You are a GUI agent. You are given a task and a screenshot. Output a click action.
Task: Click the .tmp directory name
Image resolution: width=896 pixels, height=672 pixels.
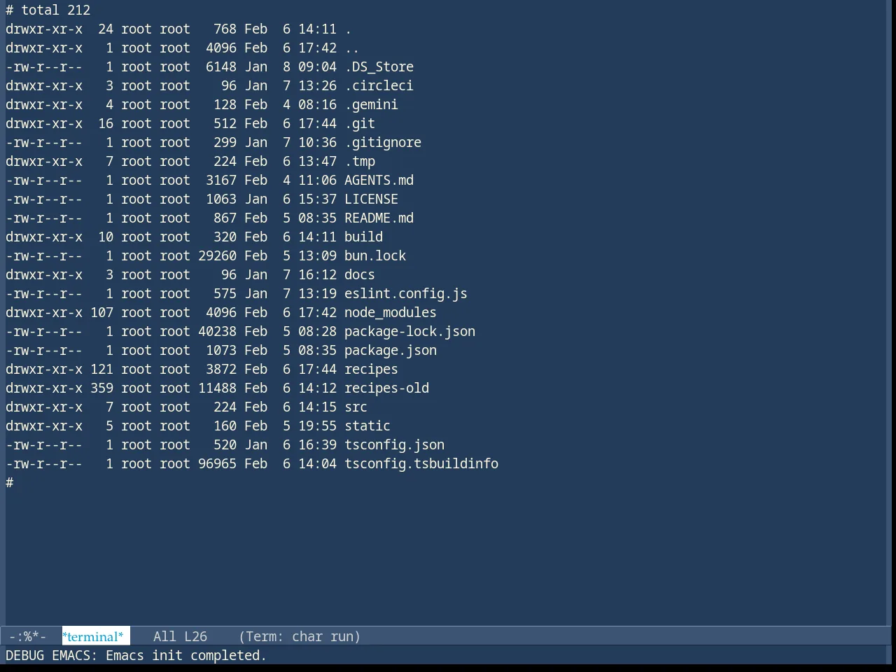[360, 161]
